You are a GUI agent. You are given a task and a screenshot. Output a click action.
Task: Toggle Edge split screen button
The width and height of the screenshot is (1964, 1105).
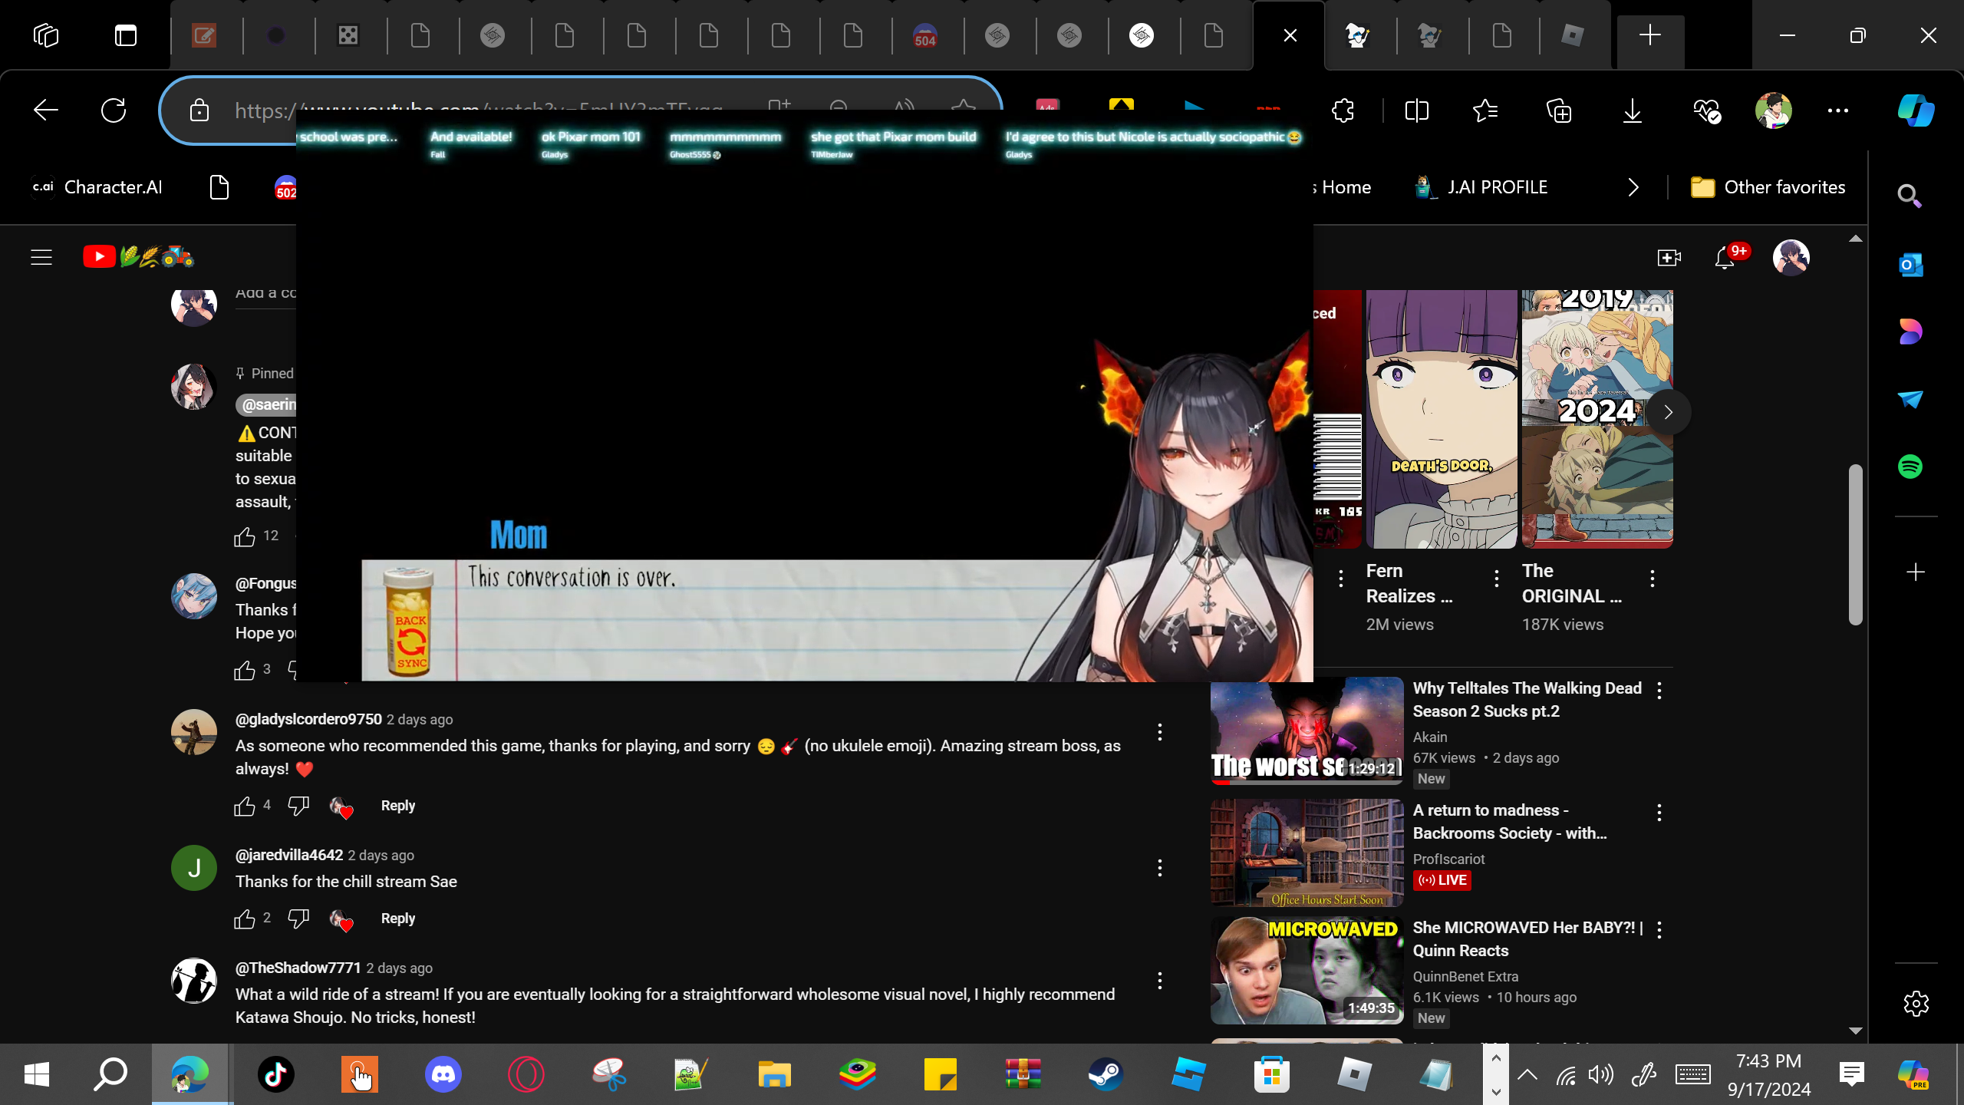click(1417, 111)
